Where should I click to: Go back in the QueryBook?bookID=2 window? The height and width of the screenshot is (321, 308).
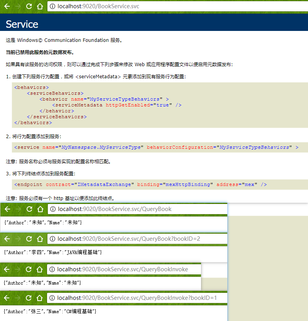point(7,239)
